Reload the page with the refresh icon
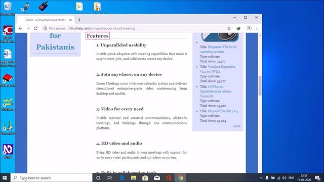Screen dimensions: 324x182 (36, 28)
